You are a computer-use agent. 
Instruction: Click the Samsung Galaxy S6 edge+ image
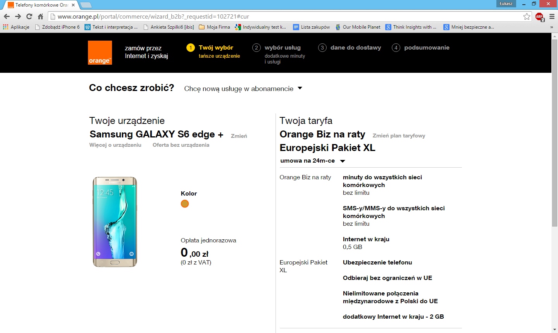pyautogui.click(x=115, y=222)
